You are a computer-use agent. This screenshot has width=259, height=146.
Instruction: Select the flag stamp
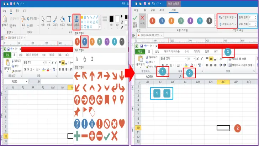click(x=85, y=112)
